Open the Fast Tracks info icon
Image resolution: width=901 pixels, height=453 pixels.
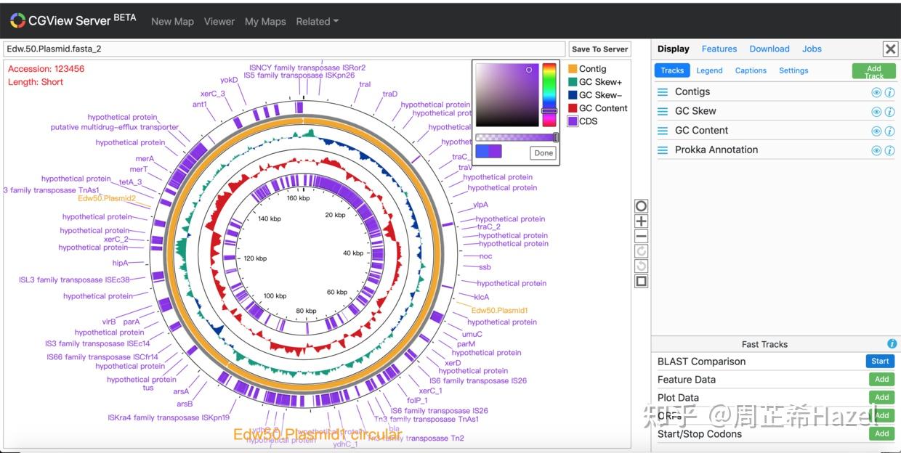click(892, 344)
